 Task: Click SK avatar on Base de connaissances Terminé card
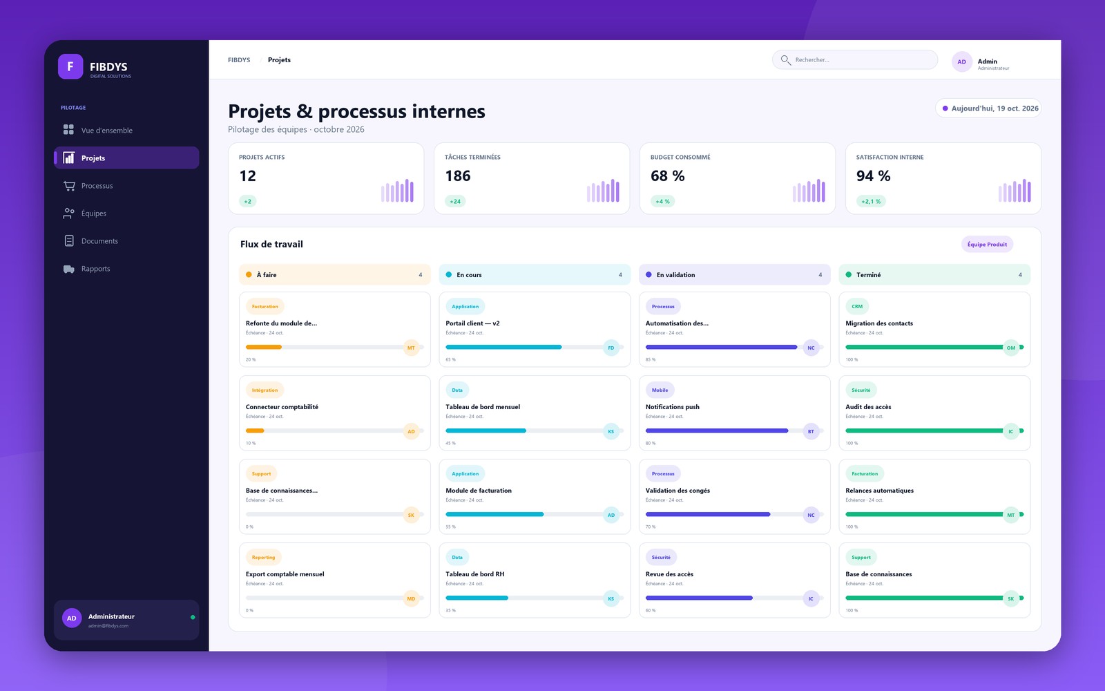[1011, 598]
